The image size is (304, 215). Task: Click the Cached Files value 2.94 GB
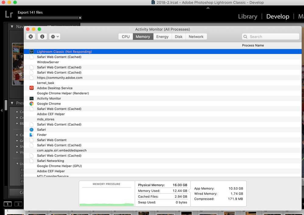click(181, 197)
